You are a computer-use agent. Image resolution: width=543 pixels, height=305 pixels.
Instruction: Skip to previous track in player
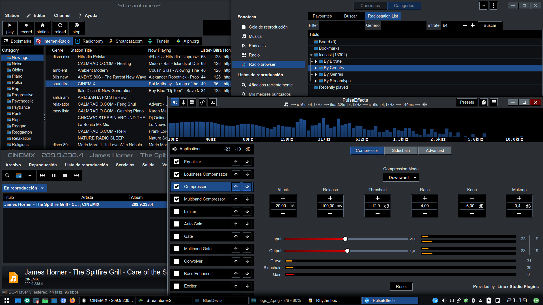[x=42, y=175]
